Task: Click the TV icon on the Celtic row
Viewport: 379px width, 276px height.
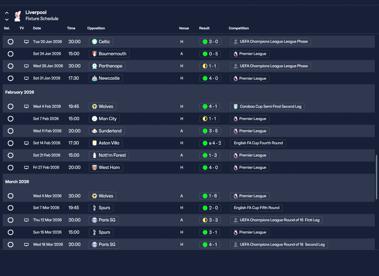Action: (x=26, y=42)
